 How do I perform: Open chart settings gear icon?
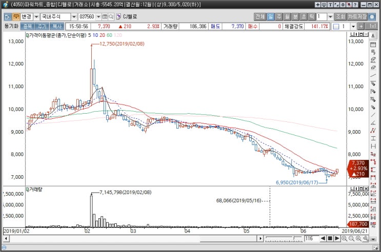pos(372,16)
